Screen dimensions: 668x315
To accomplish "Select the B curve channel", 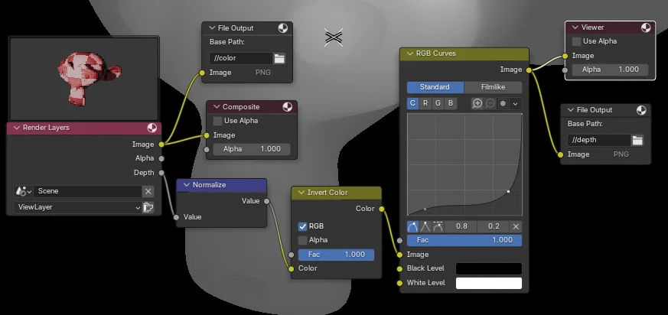I will tap(450, 103).
